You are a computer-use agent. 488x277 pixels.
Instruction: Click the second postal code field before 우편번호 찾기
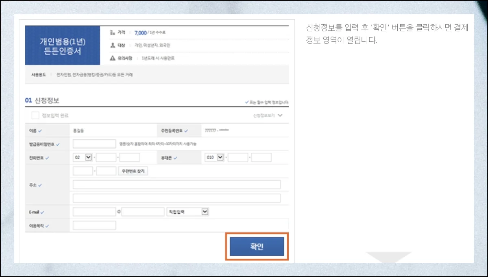(107, 171)
